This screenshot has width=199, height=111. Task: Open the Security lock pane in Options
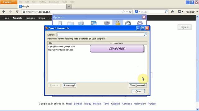click(x=118, y=23)
